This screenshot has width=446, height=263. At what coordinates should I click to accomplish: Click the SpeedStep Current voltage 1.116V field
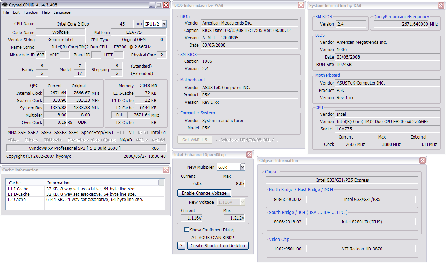191,218
